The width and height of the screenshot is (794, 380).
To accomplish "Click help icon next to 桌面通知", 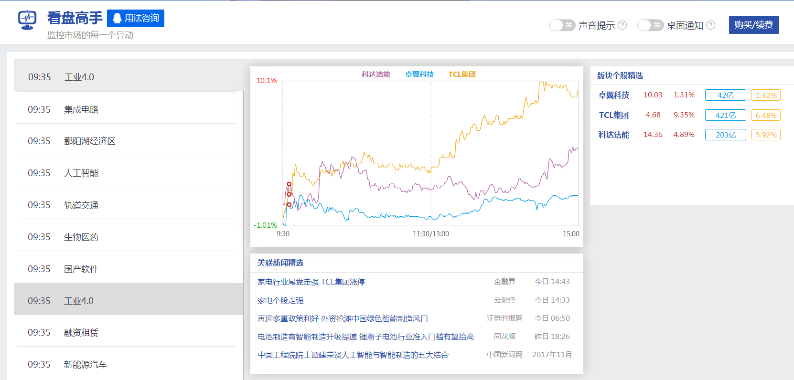I will click(710, 25).
